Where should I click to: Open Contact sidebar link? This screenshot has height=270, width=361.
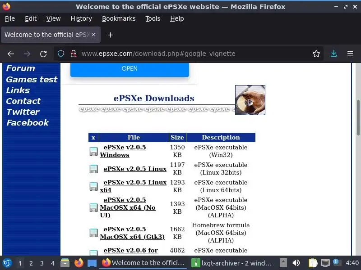tap(23, 101)
